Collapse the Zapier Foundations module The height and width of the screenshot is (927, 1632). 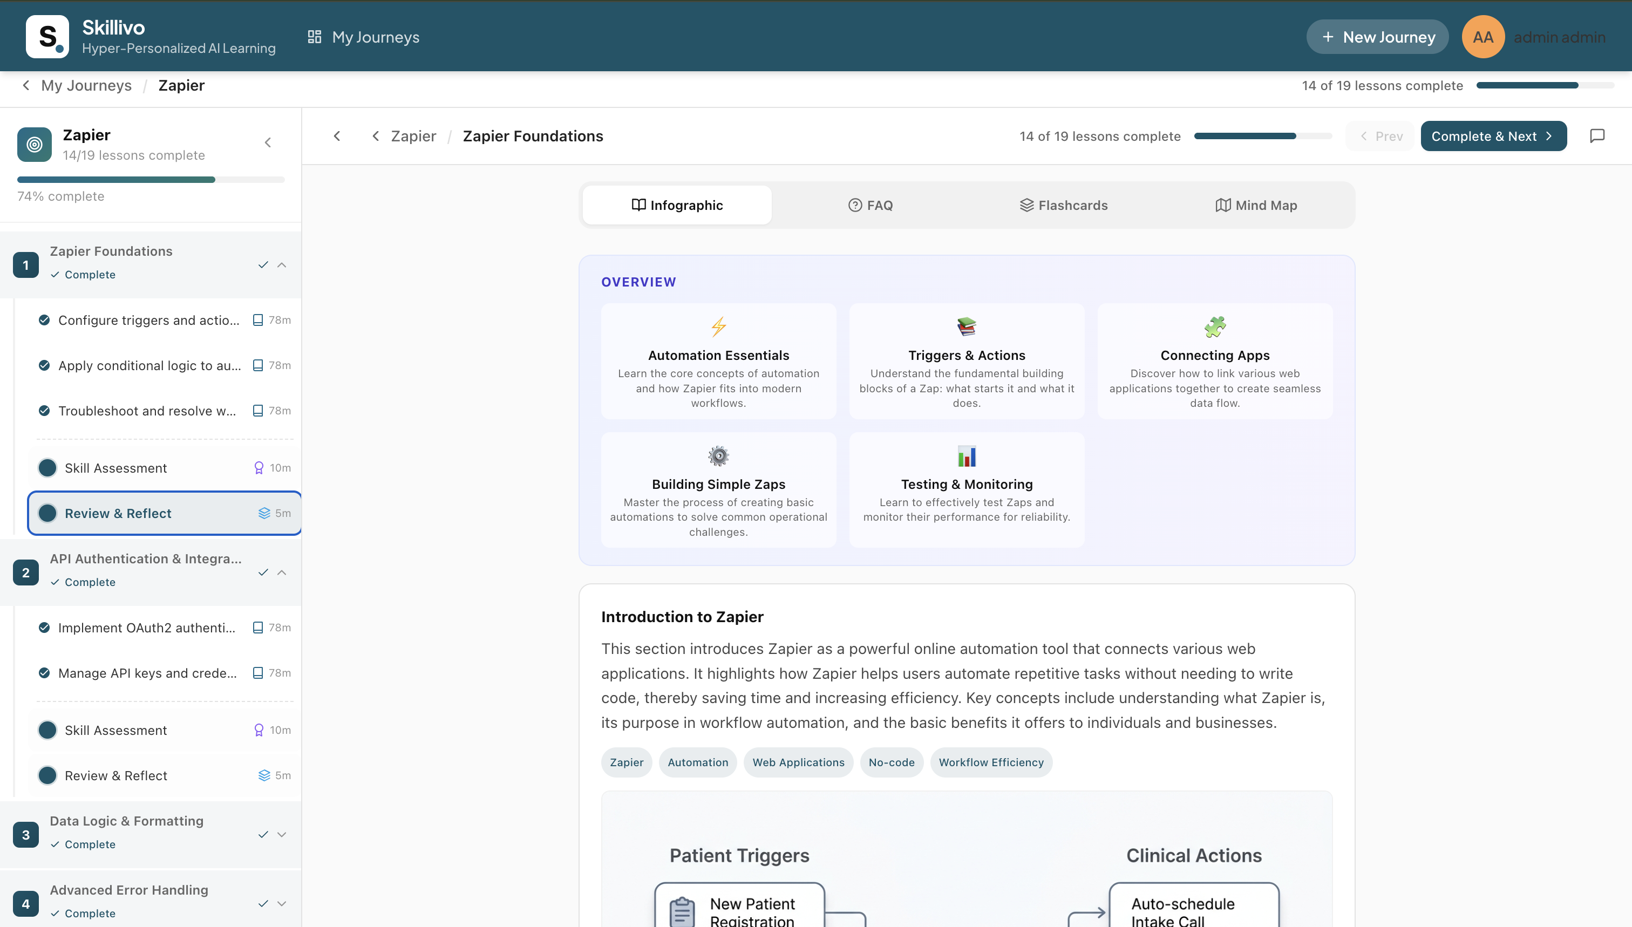282,265
